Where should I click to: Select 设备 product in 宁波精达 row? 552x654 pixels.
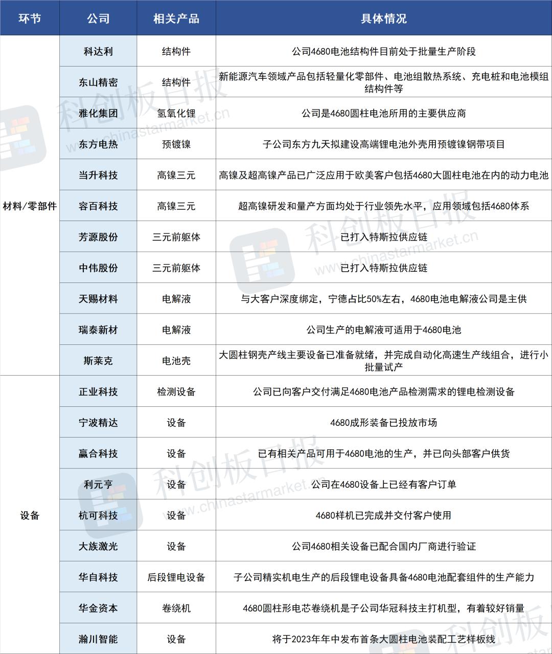[x=176, y=423]
